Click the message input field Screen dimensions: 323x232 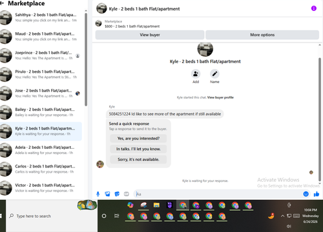coord(218,194)
